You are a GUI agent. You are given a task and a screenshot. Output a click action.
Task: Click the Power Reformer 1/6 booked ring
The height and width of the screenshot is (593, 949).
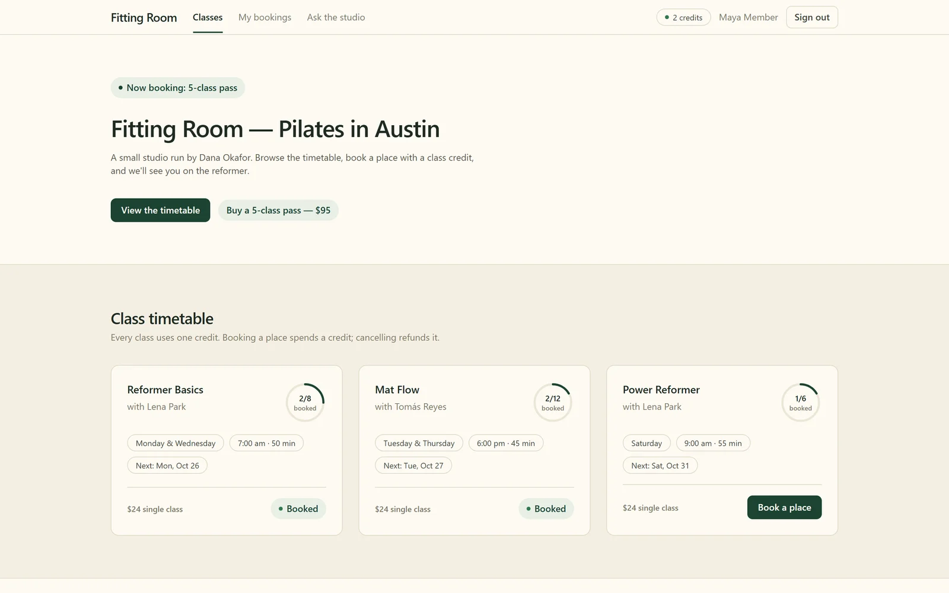(801, 403)
